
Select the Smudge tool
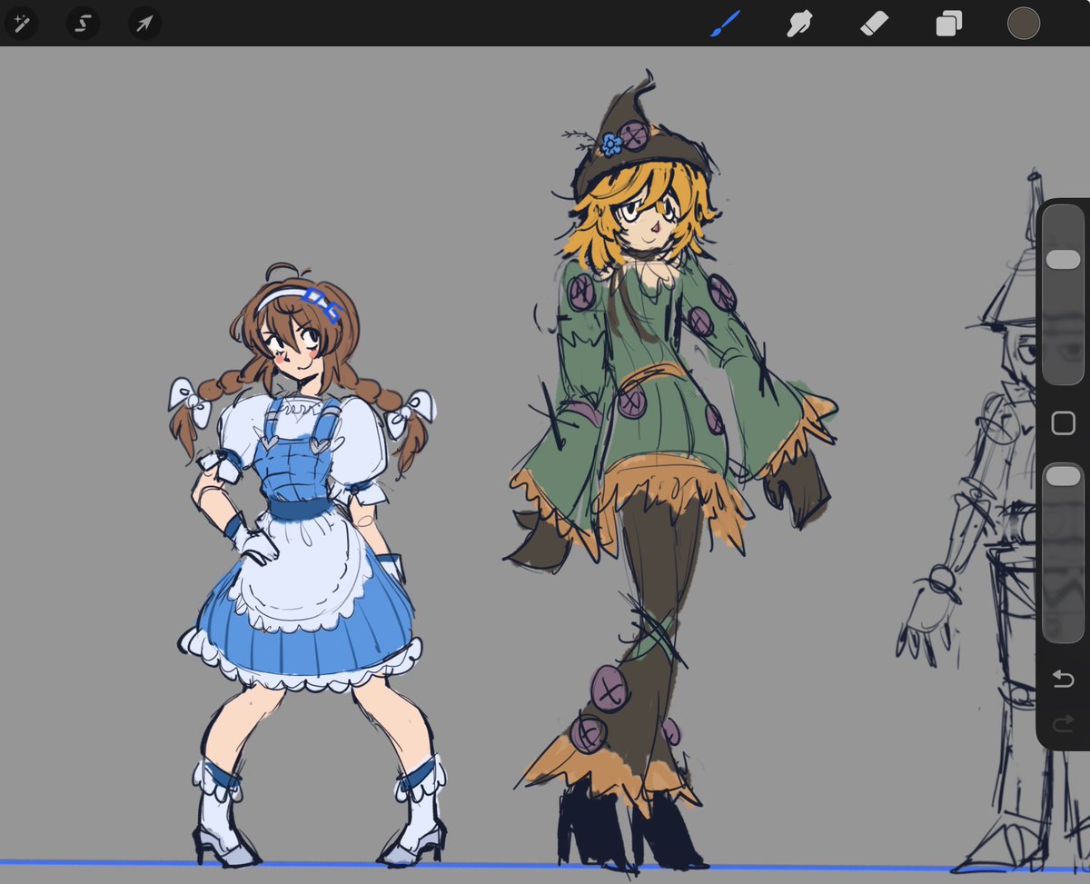pyautogui.click(x=799, y=23)
